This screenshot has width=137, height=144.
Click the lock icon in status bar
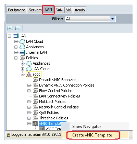click(9, 135)
